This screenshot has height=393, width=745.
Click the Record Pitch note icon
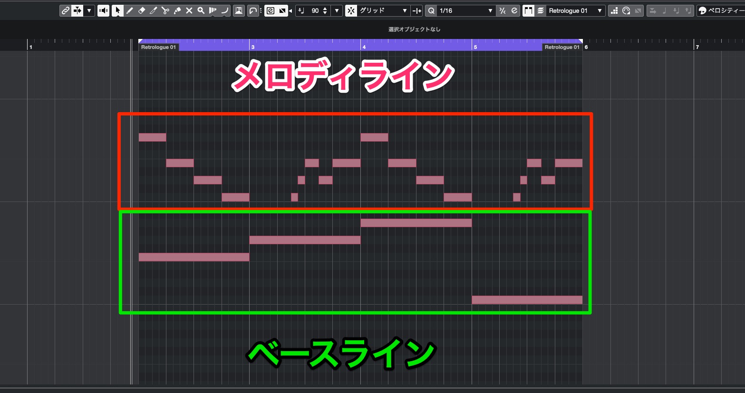point(676,10)
